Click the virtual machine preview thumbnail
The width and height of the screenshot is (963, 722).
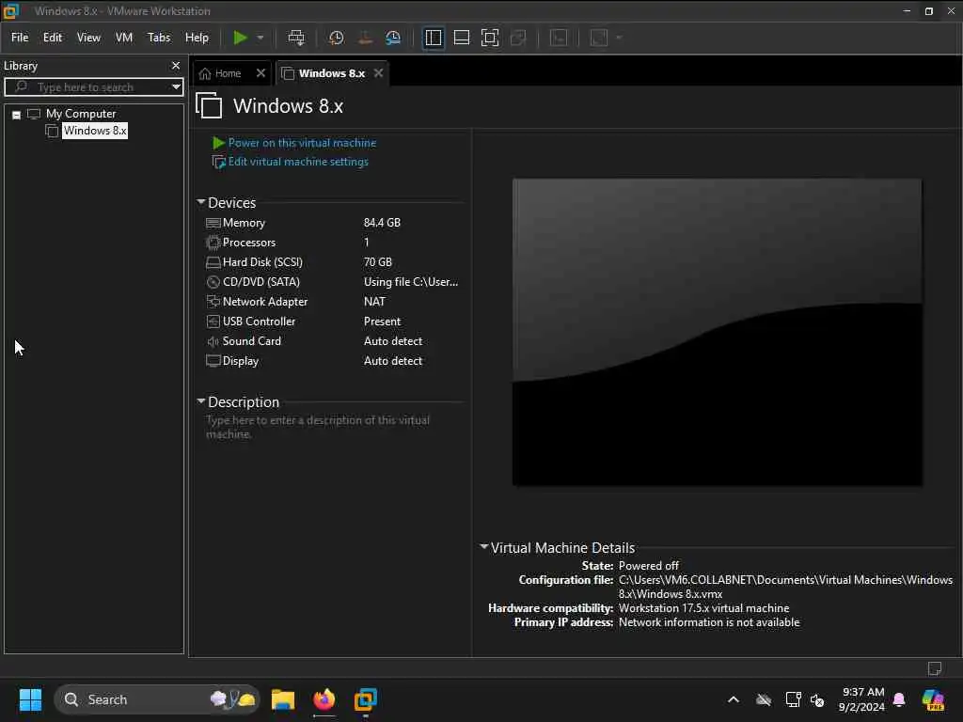coord(717,332)
